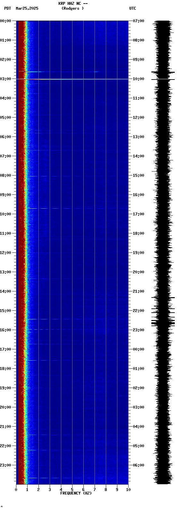177x510 pixels.
Task: Click the 13:00 UTC time tick label
Action: [x=138, y=137]
